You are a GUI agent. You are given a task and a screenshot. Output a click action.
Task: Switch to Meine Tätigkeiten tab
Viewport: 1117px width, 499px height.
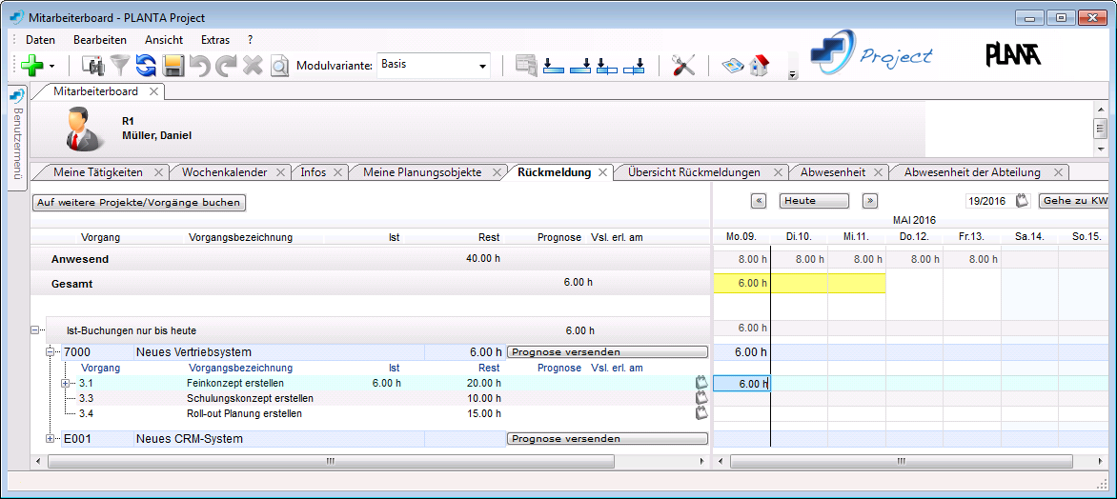click(97, 172)
